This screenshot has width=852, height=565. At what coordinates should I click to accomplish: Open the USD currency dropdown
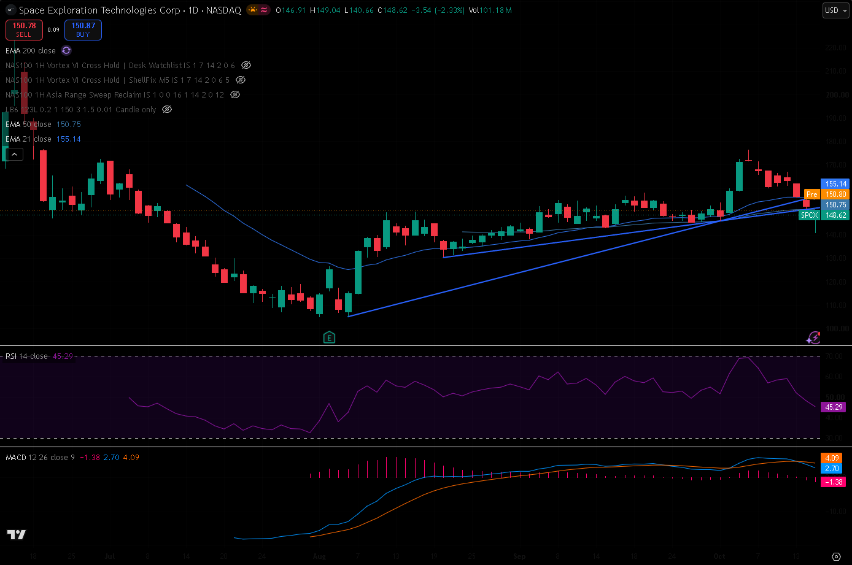pos(835,10)
